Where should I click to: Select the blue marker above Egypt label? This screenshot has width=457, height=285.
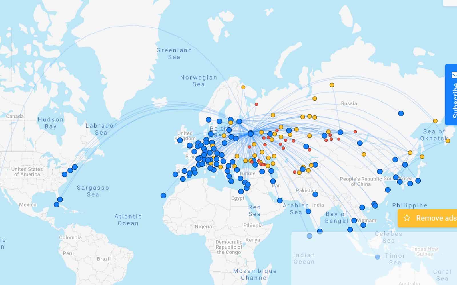[241, 192]
